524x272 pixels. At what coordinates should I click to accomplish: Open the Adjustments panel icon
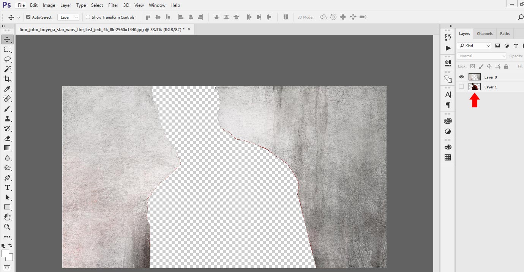point(448,132)
